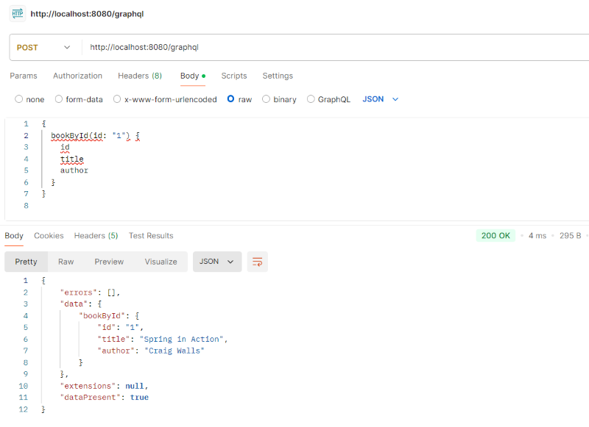589x427 pixels.
Task: Switch to Preview response view
Action: pos(109,262)
